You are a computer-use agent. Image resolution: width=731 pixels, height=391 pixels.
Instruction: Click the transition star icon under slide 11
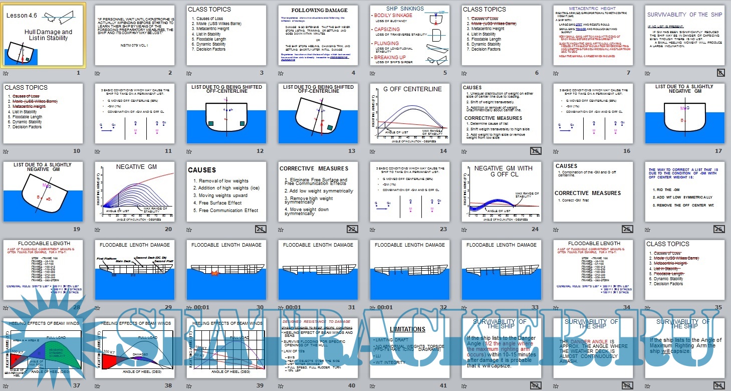click(x=98, y=151)
